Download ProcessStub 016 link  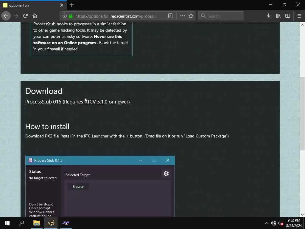tap(77, 102)
